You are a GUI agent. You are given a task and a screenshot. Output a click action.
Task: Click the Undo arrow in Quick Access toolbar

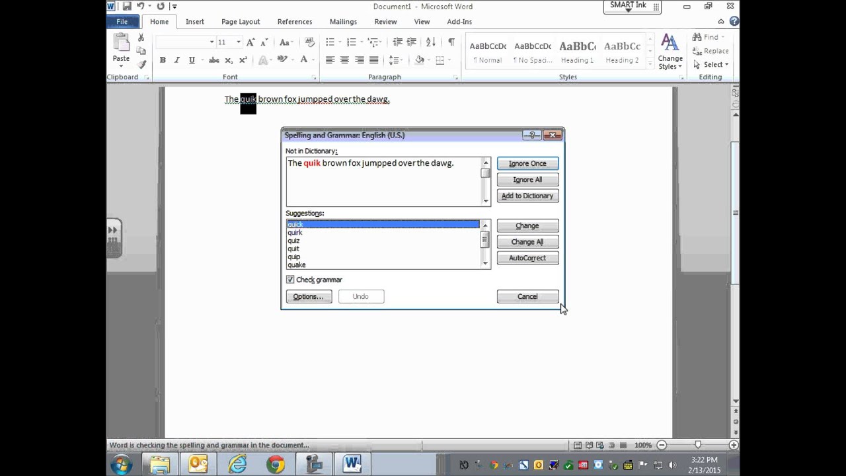(x=140, y=6)
